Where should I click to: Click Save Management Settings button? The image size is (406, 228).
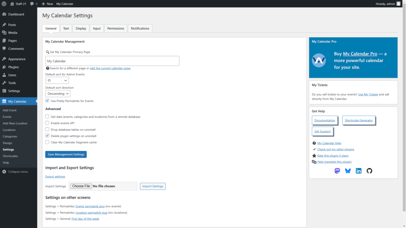point(66,154)
